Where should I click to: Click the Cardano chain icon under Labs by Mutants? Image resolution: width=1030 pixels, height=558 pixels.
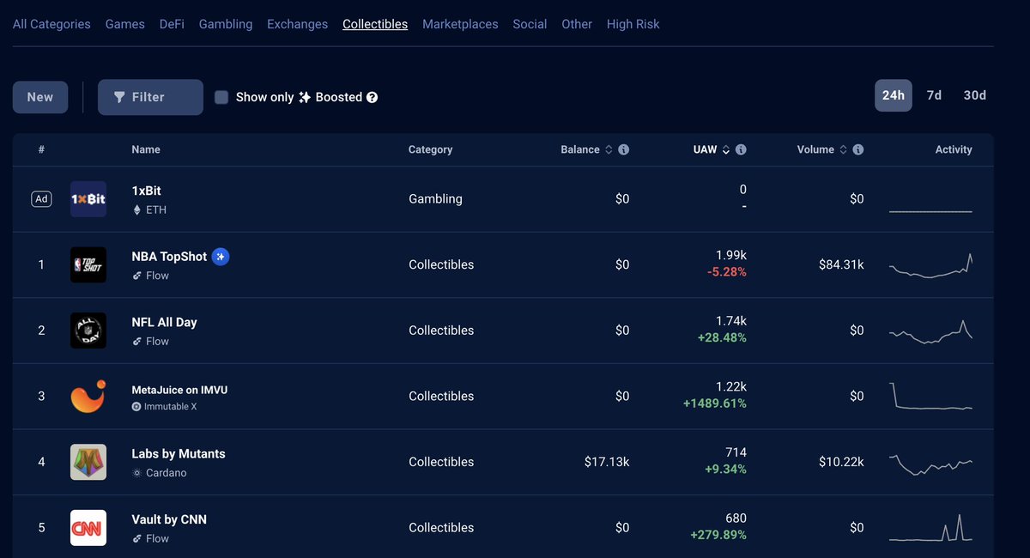point(136,473)
